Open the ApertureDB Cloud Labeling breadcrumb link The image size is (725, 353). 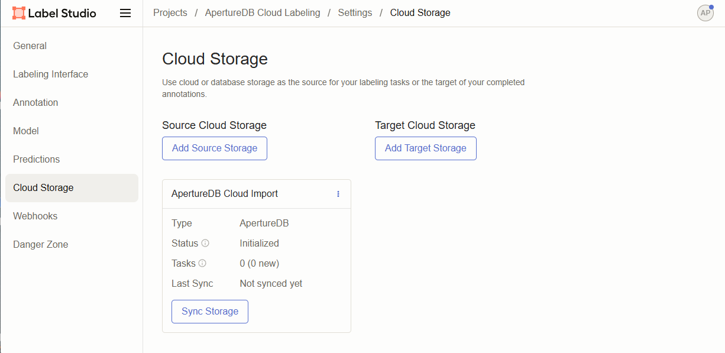click(x=263, y=13)
